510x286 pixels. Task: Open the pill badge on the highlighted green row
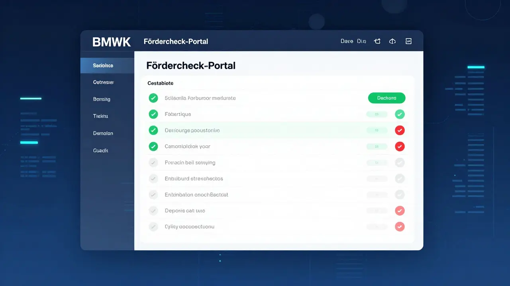377,130
